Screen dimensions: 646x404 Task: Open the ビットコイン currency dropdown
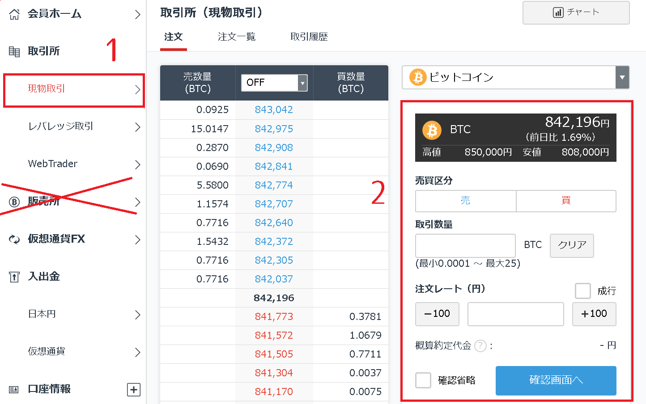515,77
